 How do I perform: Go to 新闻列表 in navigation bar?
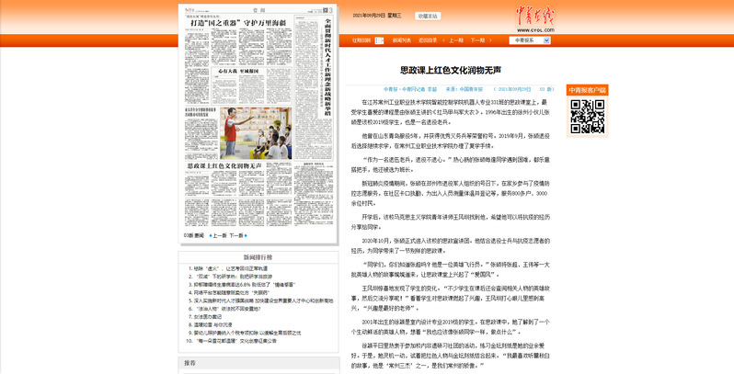pyautogui.click(x=402, y=40)
